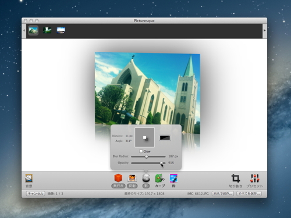This screenshot has height=218, width=291.
Task: Open the カーブ curve tool icon
Action: point(159,178)
